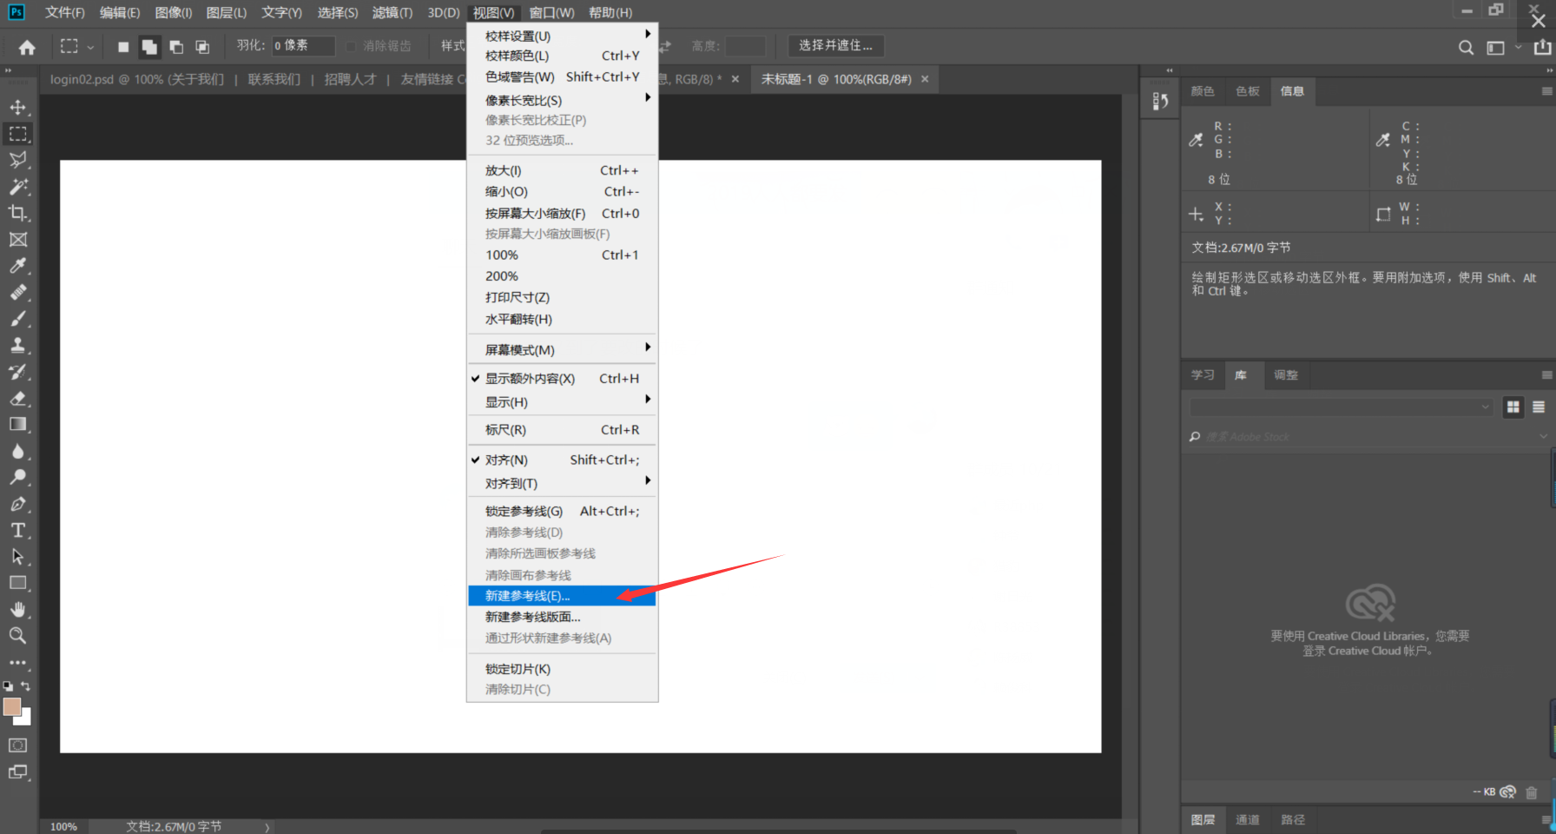Image resolution: width=1556 pixels, height=834 pixels.
Task: Expand 像素长宽比(S) submenu
Action: [562, 100]
